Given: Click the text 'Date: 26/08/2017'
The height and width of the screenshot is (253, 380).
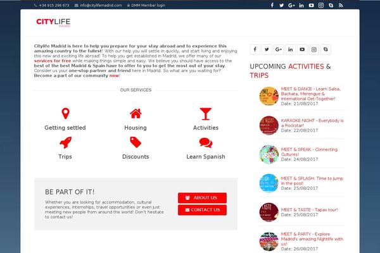Looking at the screenshot, I should [x=300, y=249].
